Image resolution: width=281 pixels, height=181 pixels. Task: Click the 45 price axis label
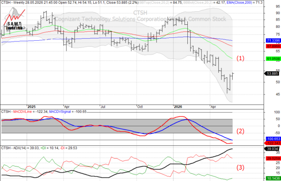tap(278, 94)
